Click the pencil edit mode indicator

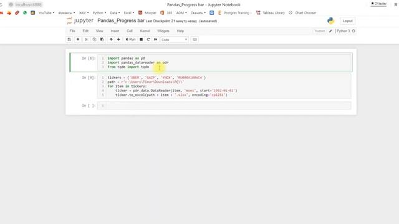[x=330, y=31]
